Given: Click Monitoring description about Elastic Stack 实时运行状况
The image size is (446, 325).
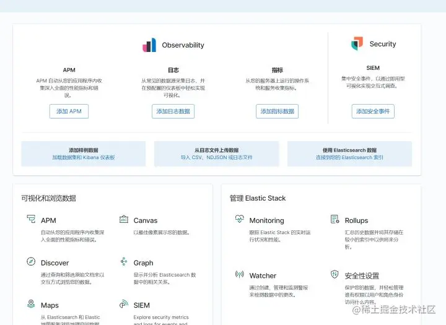Looking at the screenshot, I should coord(280,236).
